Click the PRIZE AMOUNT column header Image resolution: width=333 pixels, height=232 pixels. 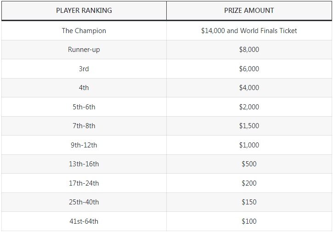[x=249, y=11]
